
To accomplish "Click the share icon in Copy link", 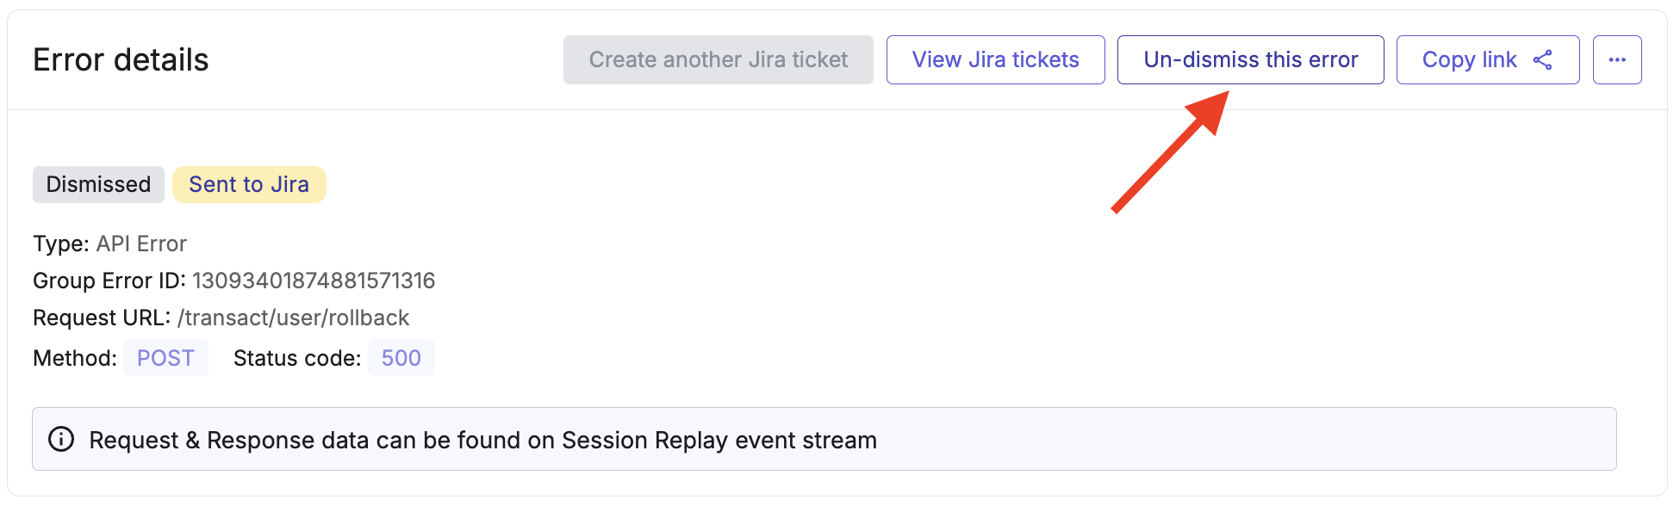I will coord(1543,59).
